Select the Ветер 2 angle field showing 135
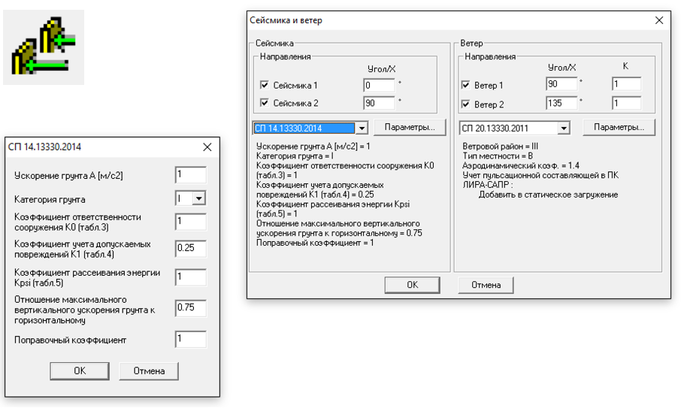The height and width of the screenshot is (408, 681). point(561,103)
